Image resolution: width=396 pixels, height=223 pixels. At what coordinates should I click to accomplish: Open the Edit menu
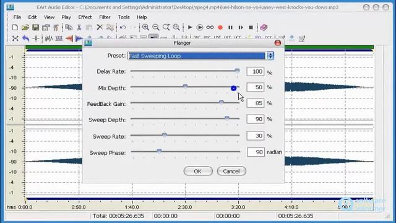point(32,17)
